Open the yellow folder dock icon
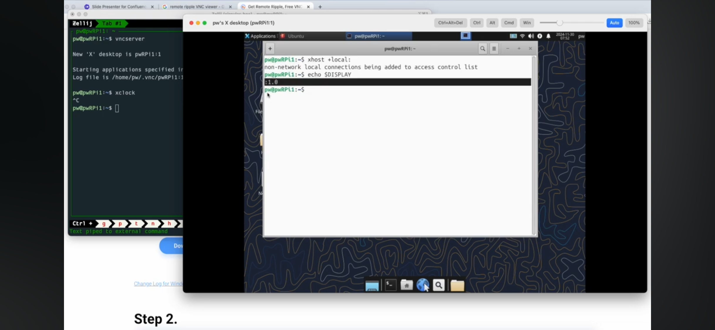 point(457,285)
